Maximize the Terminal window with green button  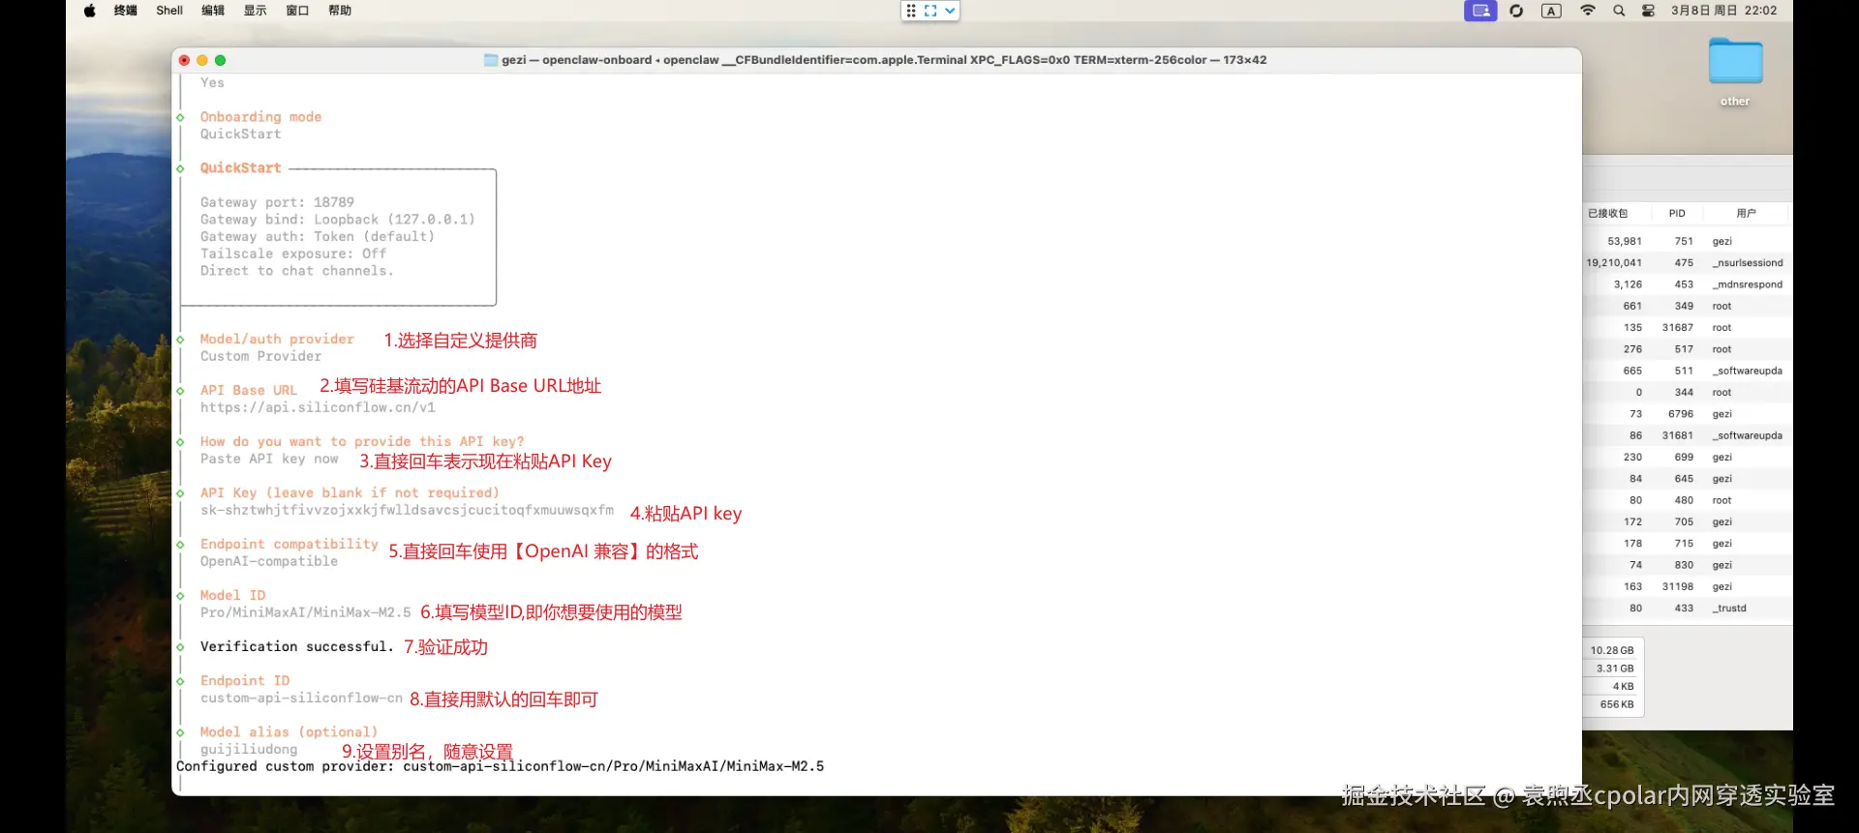pos(221,60)
